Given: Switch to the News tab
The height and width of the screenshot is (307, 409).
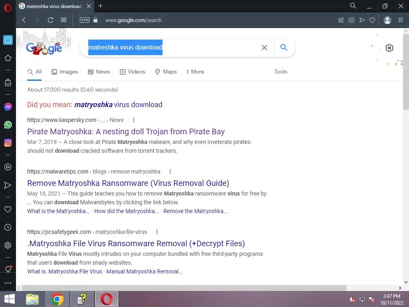Looking at the screenshot, I should pyautogui.click(x=99, y=72).
